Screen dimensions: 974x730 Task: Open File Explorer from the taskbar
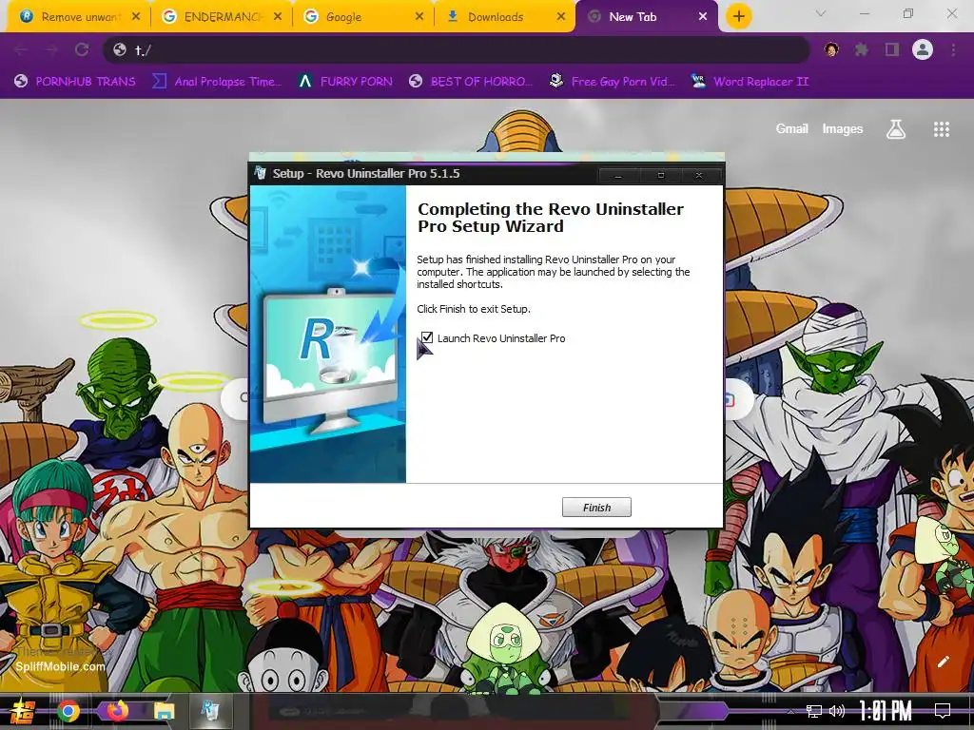[x=164, y=711]
